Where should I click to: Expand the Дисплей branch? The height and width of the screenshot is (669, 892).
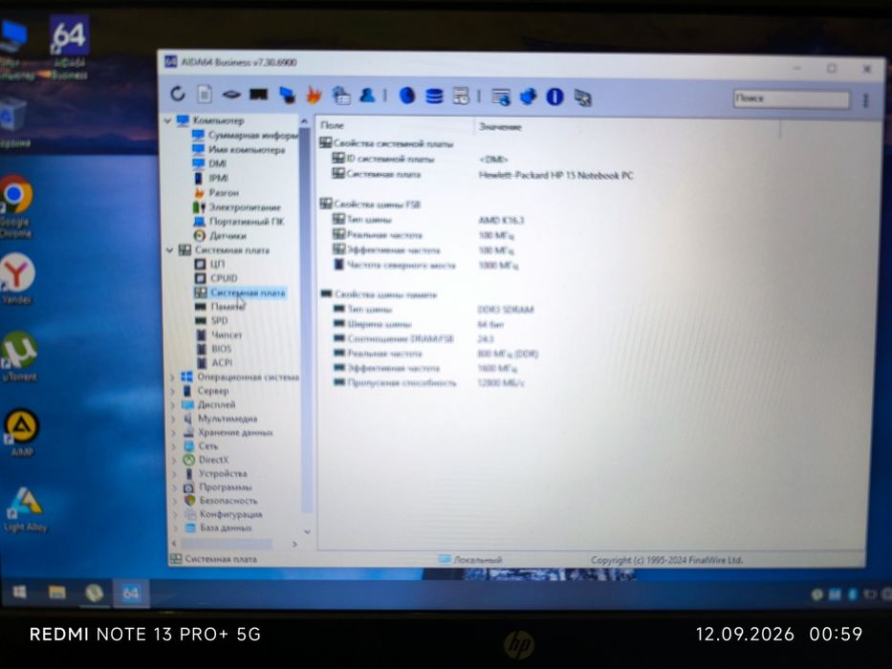click(x=173, y=404)
